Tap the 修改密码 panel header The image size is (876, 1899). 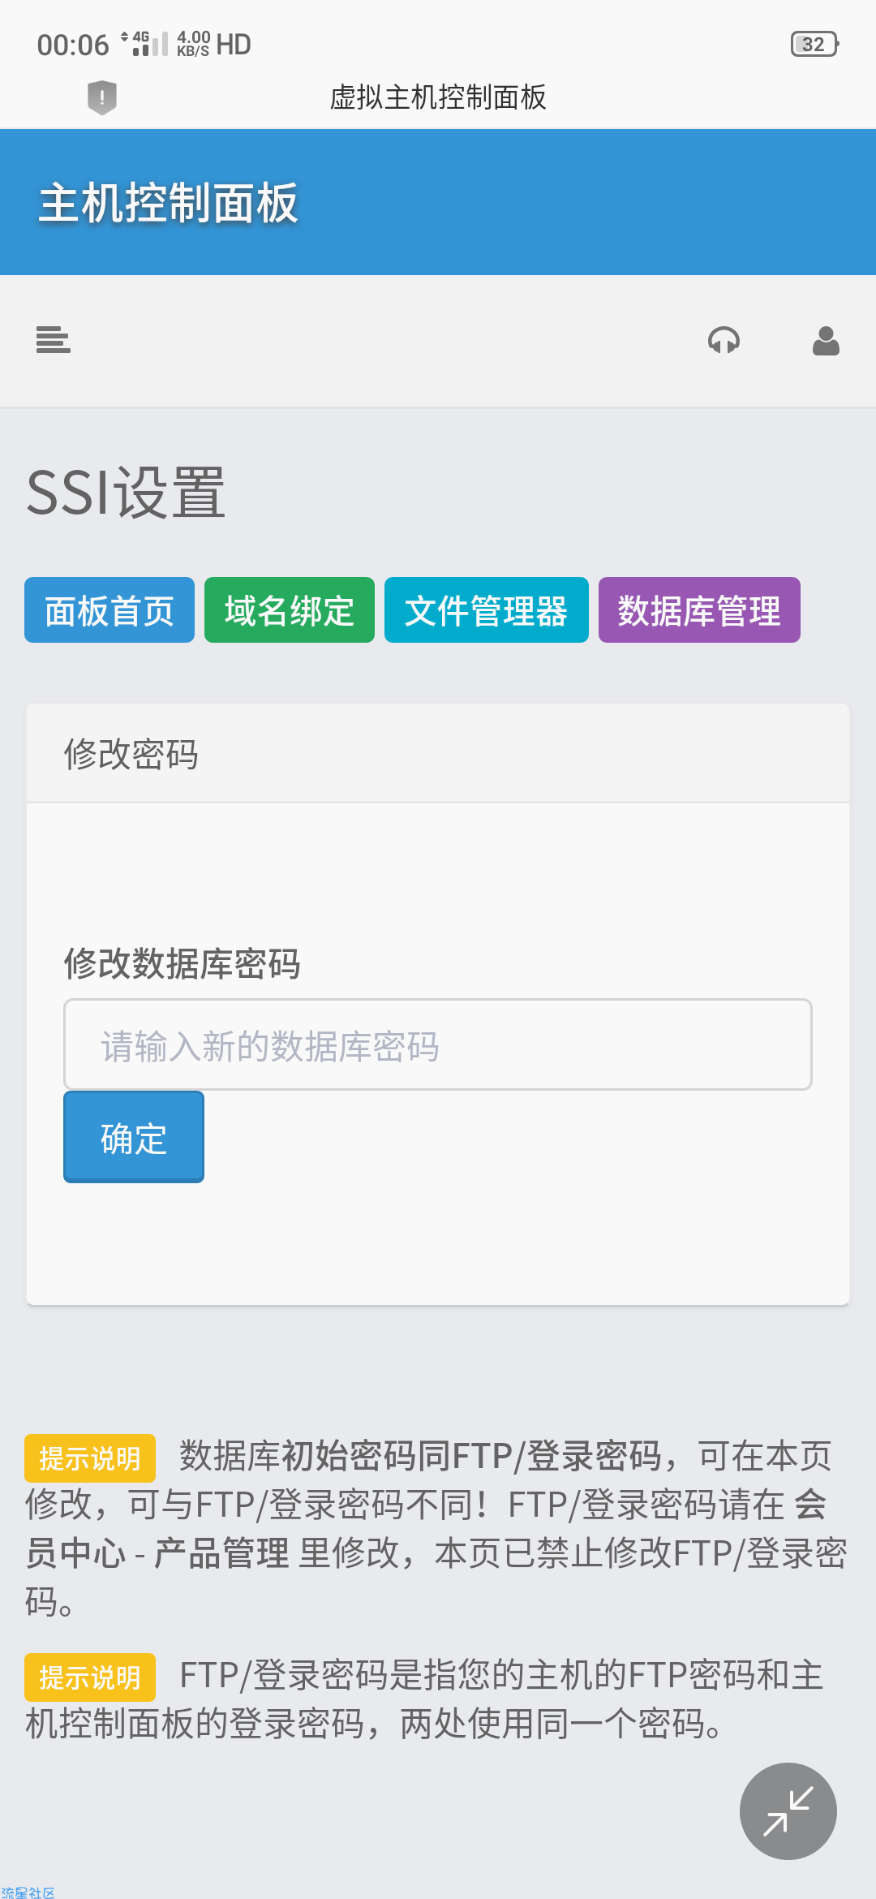tap(438, 754)
